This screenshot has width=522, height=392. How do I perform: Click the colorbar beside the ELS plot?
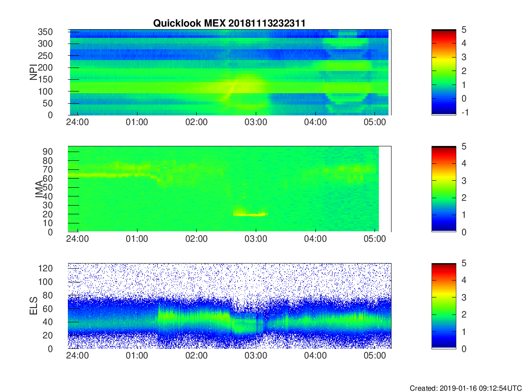(444, 306)
